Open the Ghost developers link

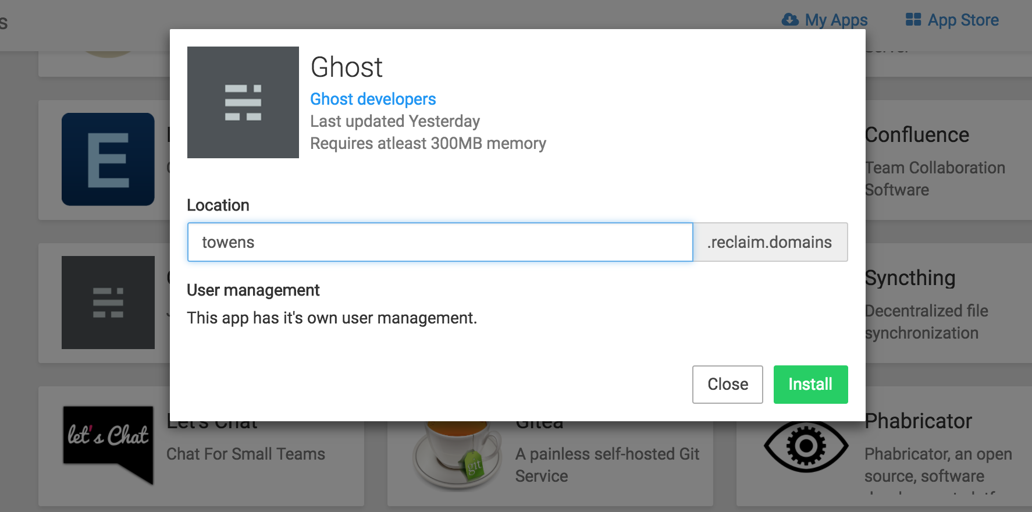[373, 99]
